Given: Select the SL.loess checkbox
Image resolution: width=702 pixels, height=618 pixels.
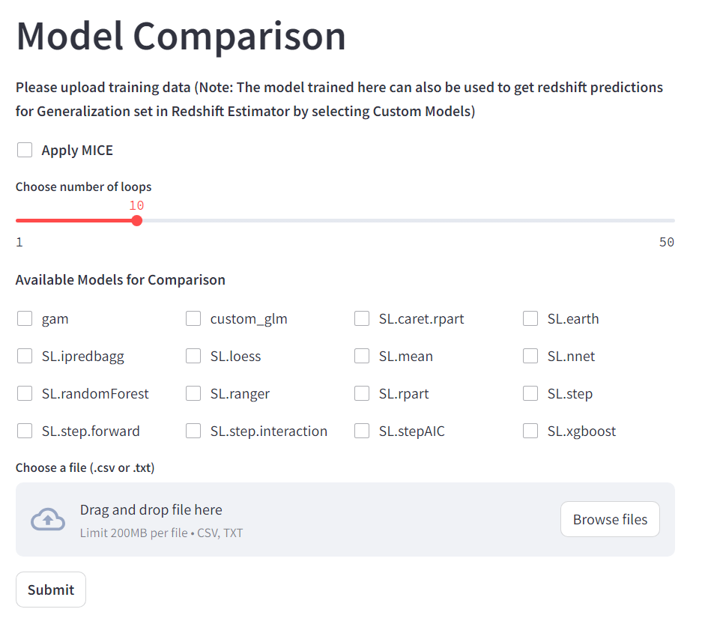Looking at the screenshot, I should point(193,357).
